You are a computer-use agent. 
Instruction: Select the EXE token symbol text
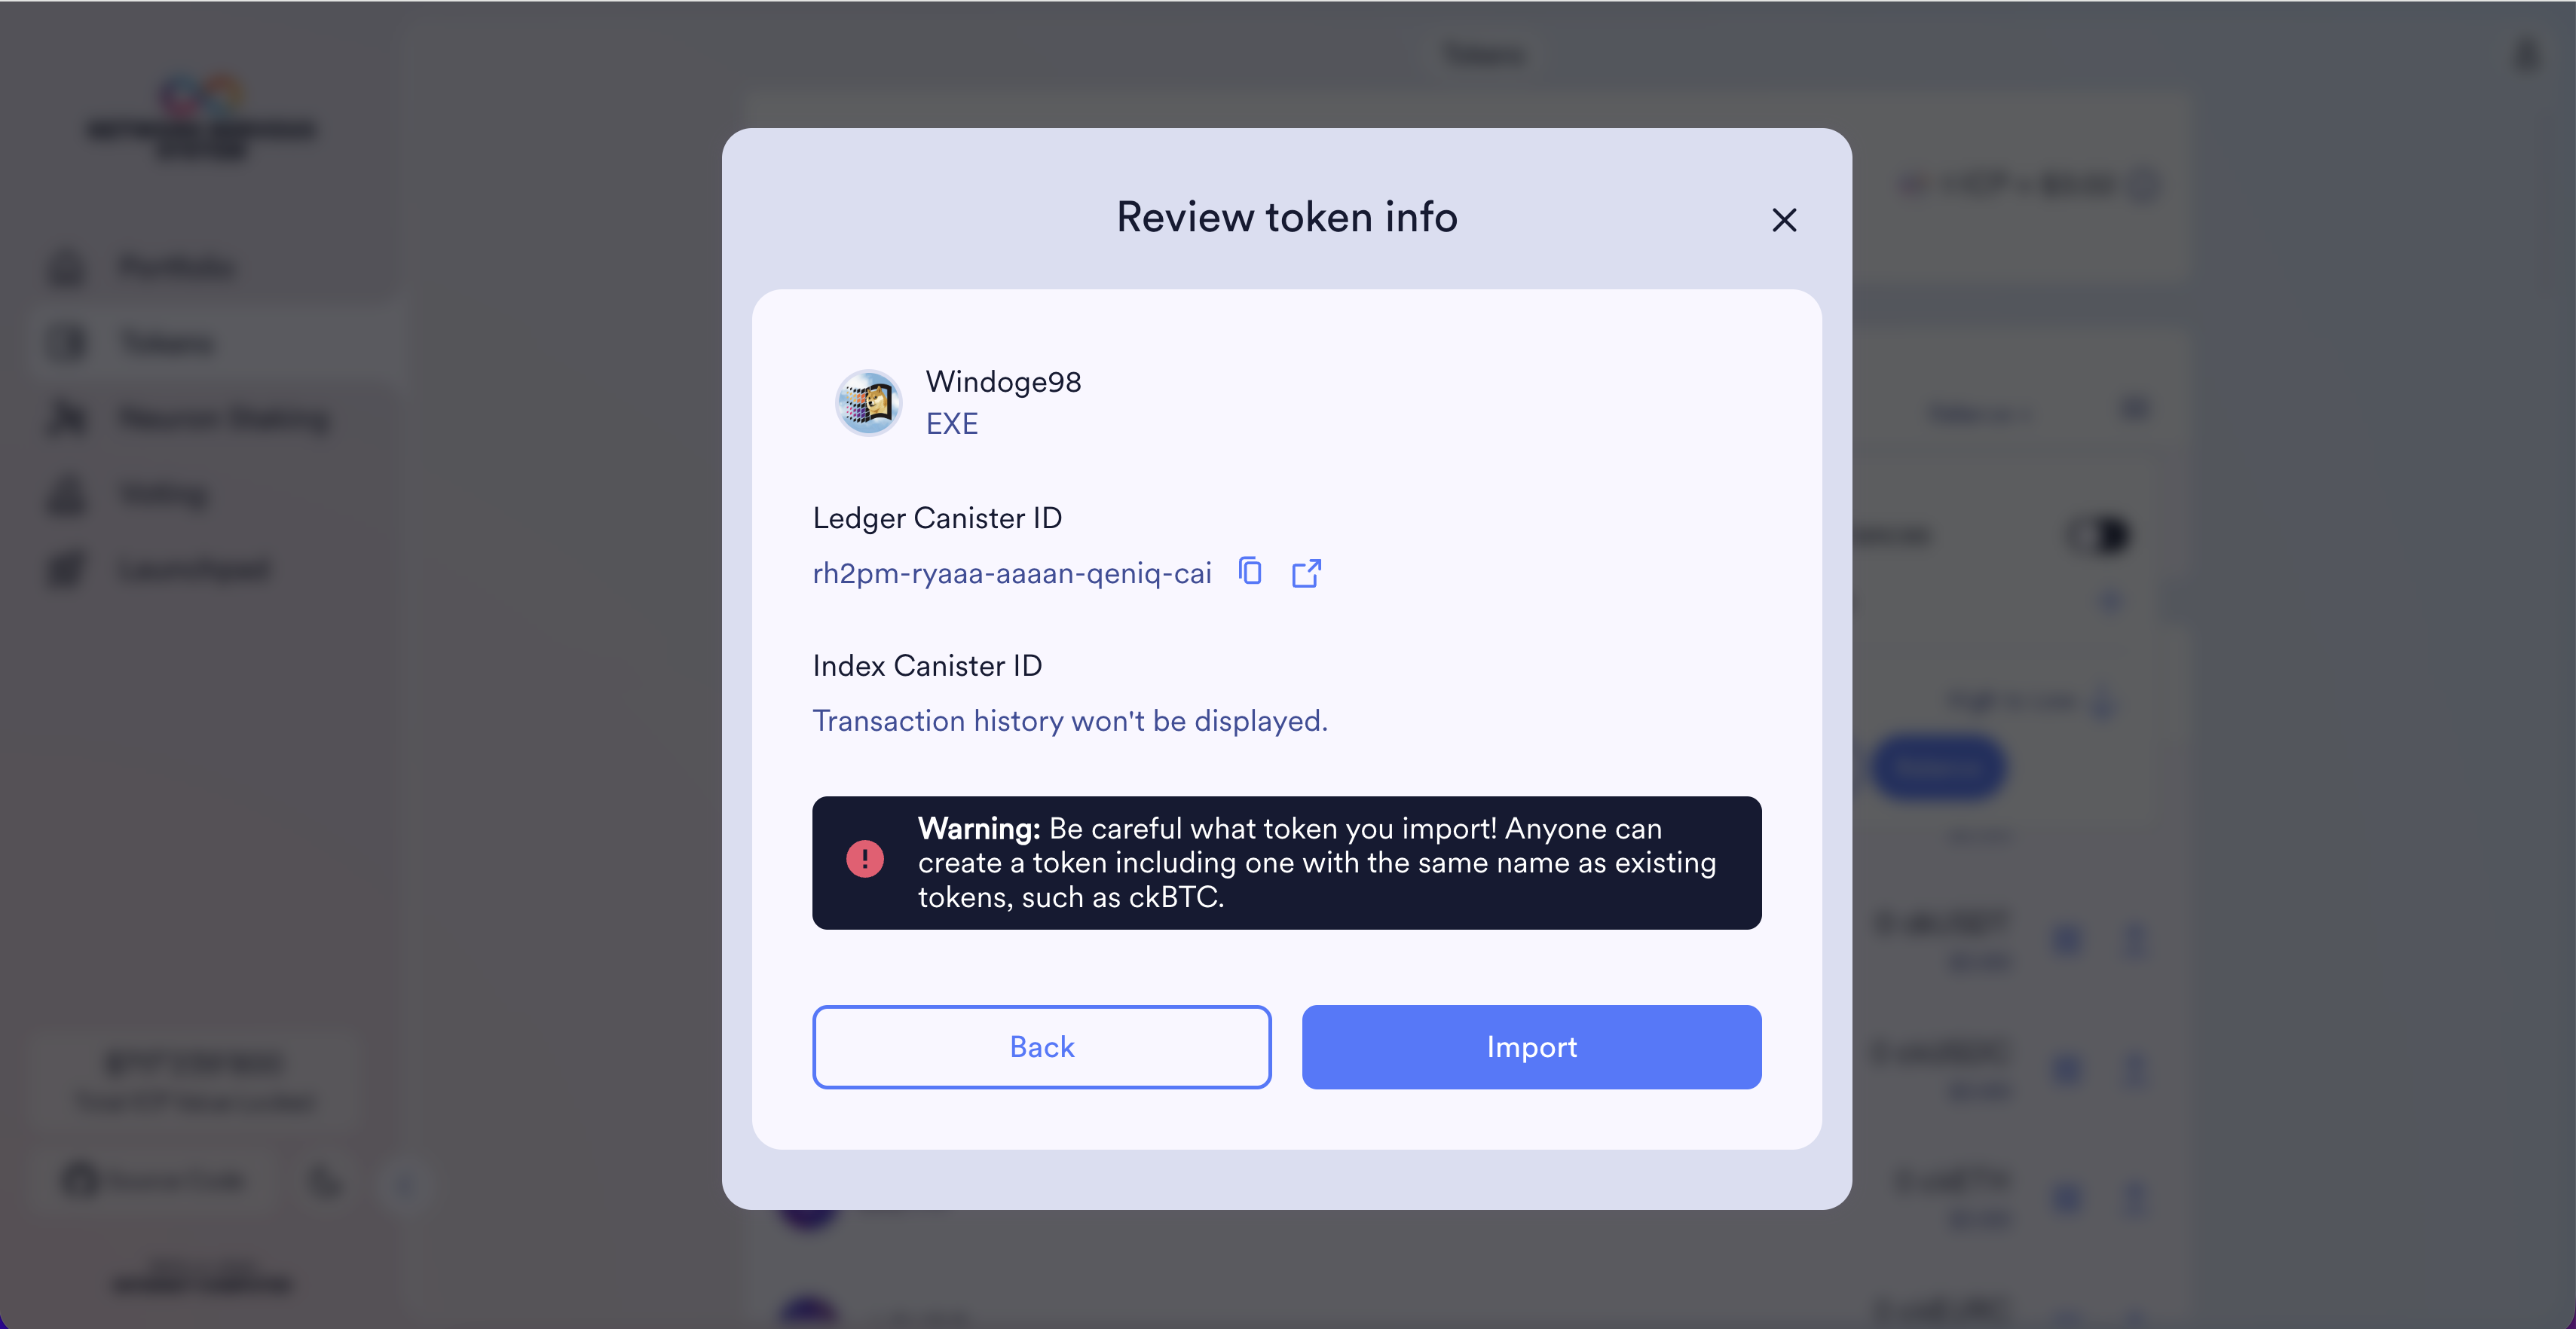[x=951, y=424]
